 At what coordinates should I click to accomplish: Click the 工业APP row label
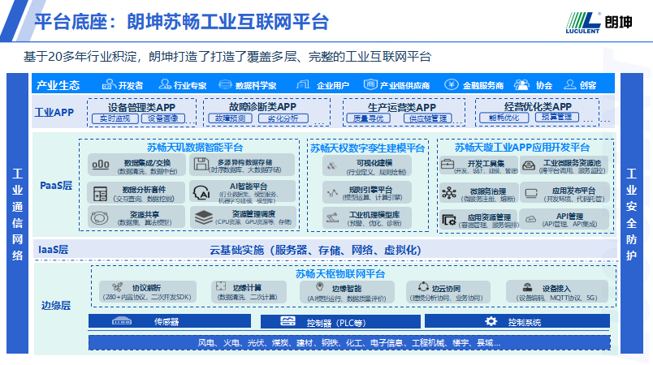(54, 112)
